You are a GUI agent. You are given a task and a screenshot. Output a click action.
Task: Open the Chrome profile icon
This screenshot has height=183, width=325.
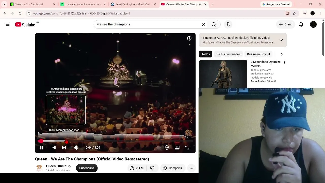coord(313,13)
